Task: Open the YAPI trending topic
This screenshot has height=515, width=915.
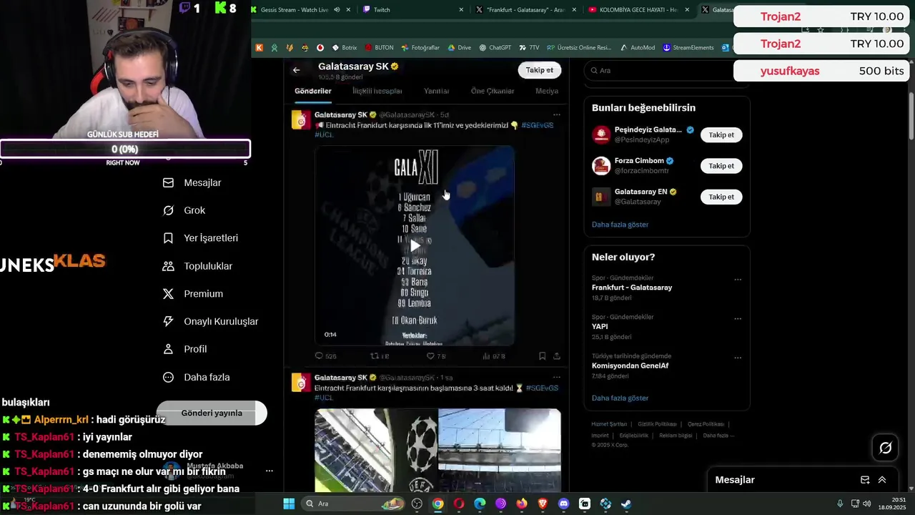Action: coord(600,326)
